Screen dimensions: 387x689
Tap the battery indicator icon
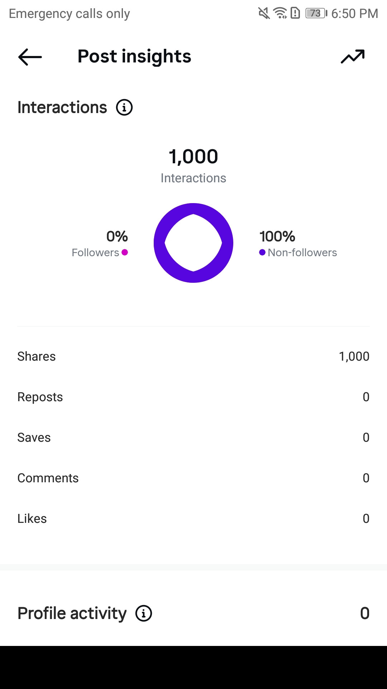316,13
